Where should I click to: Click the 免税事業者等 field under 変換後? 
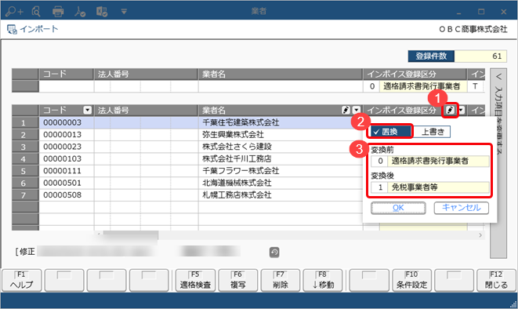point(438,187)
